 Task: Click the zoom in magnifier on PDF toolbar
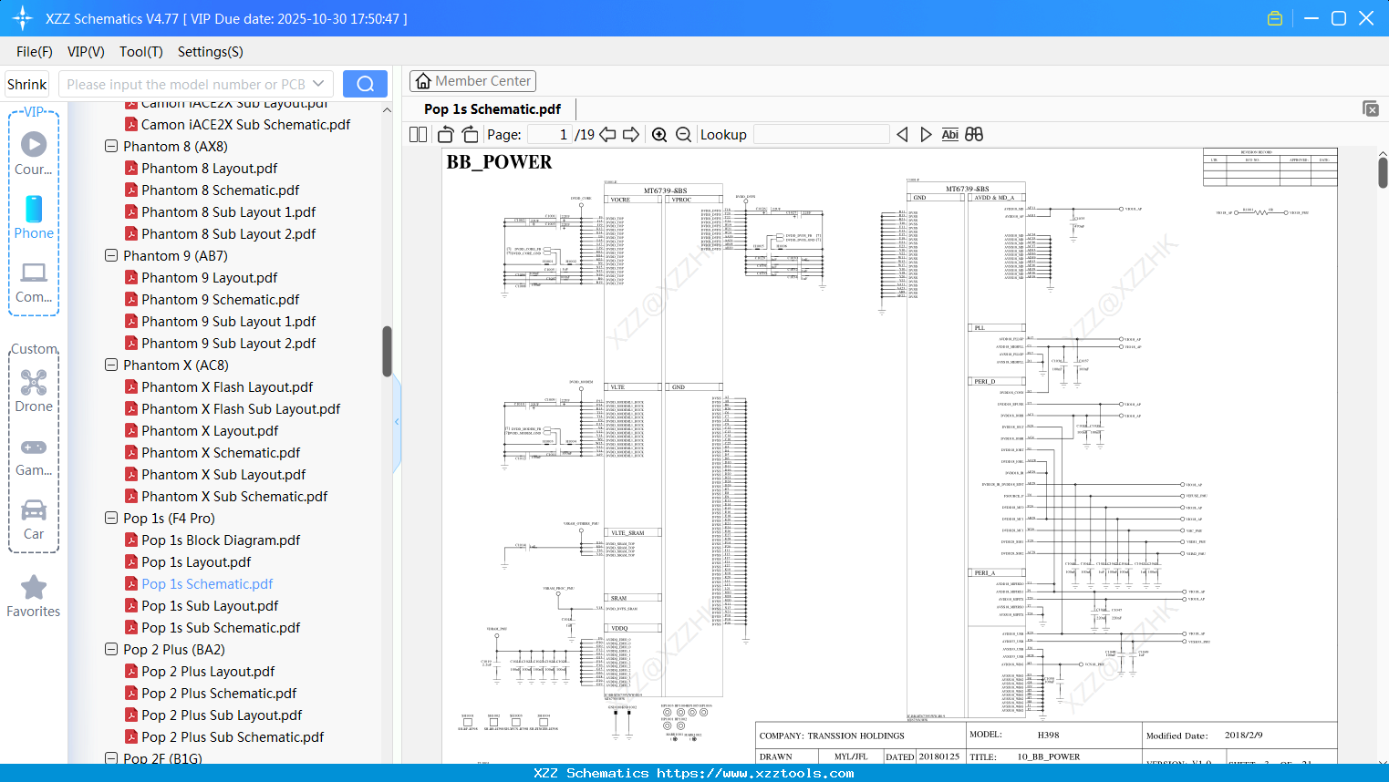click(x=659, y=134)
